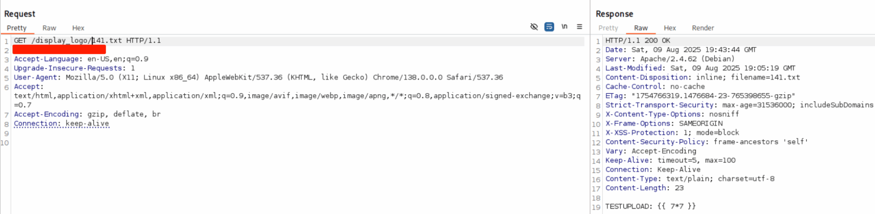The width and height of the screenshot is (875, 214).
Task: Select the Request Pretty tab
Action: point(17,28)
